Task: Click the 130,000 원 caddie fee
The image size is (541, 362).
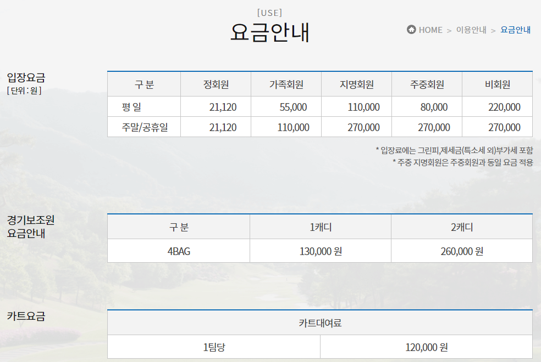Action: click(321, 251)
